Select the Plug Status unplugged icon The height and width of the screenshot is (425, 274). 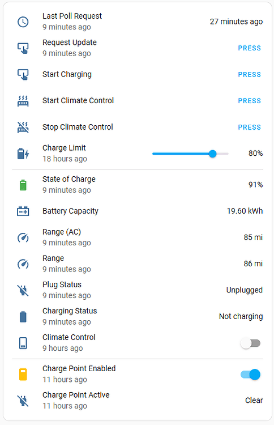pos(23,290)
